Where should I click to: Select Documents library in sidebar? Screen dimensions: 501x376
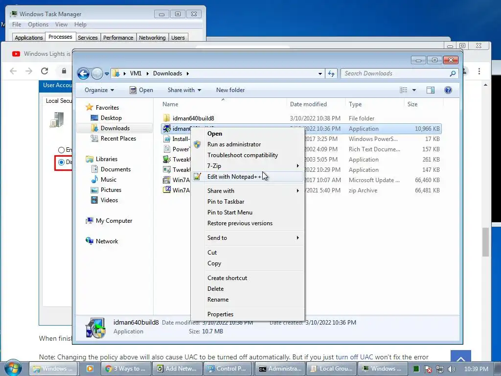(x=115, y=169)
